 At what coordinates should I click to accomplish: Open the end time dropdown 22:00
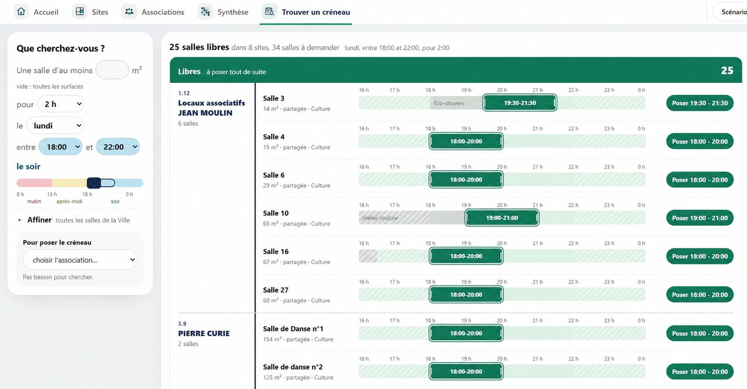coord(118,147)
